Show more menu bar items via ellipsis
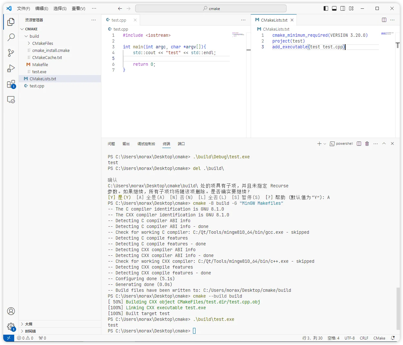This screenshot has height=345, width=403. [94, 8]
